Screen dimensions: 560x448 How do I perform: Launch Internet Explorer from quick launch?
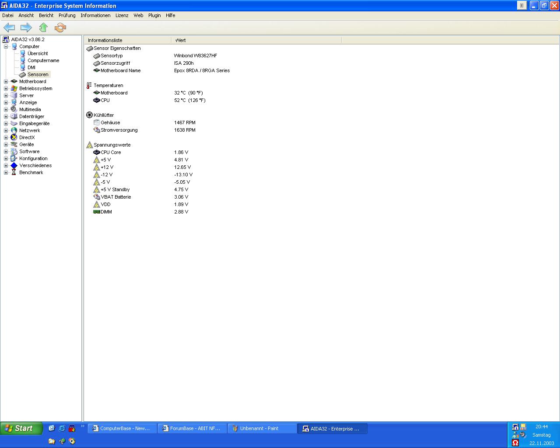[62, 428]
